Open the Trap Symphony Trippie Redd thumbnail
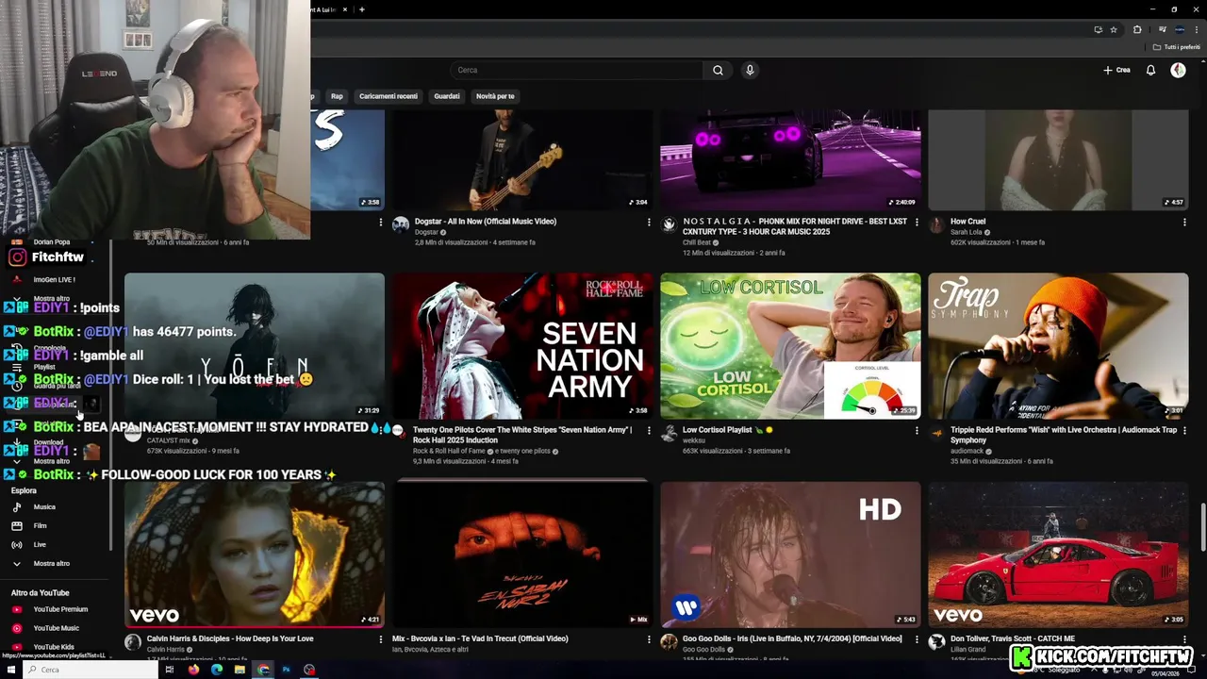 point(1058,346)
